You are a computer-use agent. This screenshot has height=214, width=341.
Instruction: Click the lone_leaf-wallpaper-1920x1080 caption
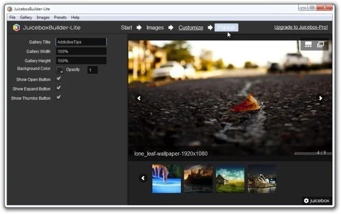coord(171,154)
